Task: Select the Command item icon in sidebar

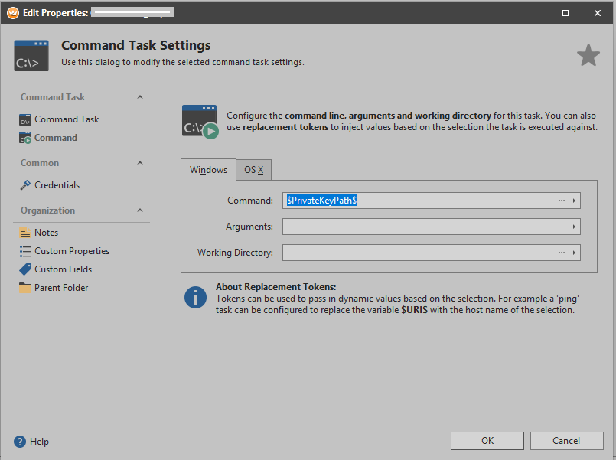Action: (25, 138)
